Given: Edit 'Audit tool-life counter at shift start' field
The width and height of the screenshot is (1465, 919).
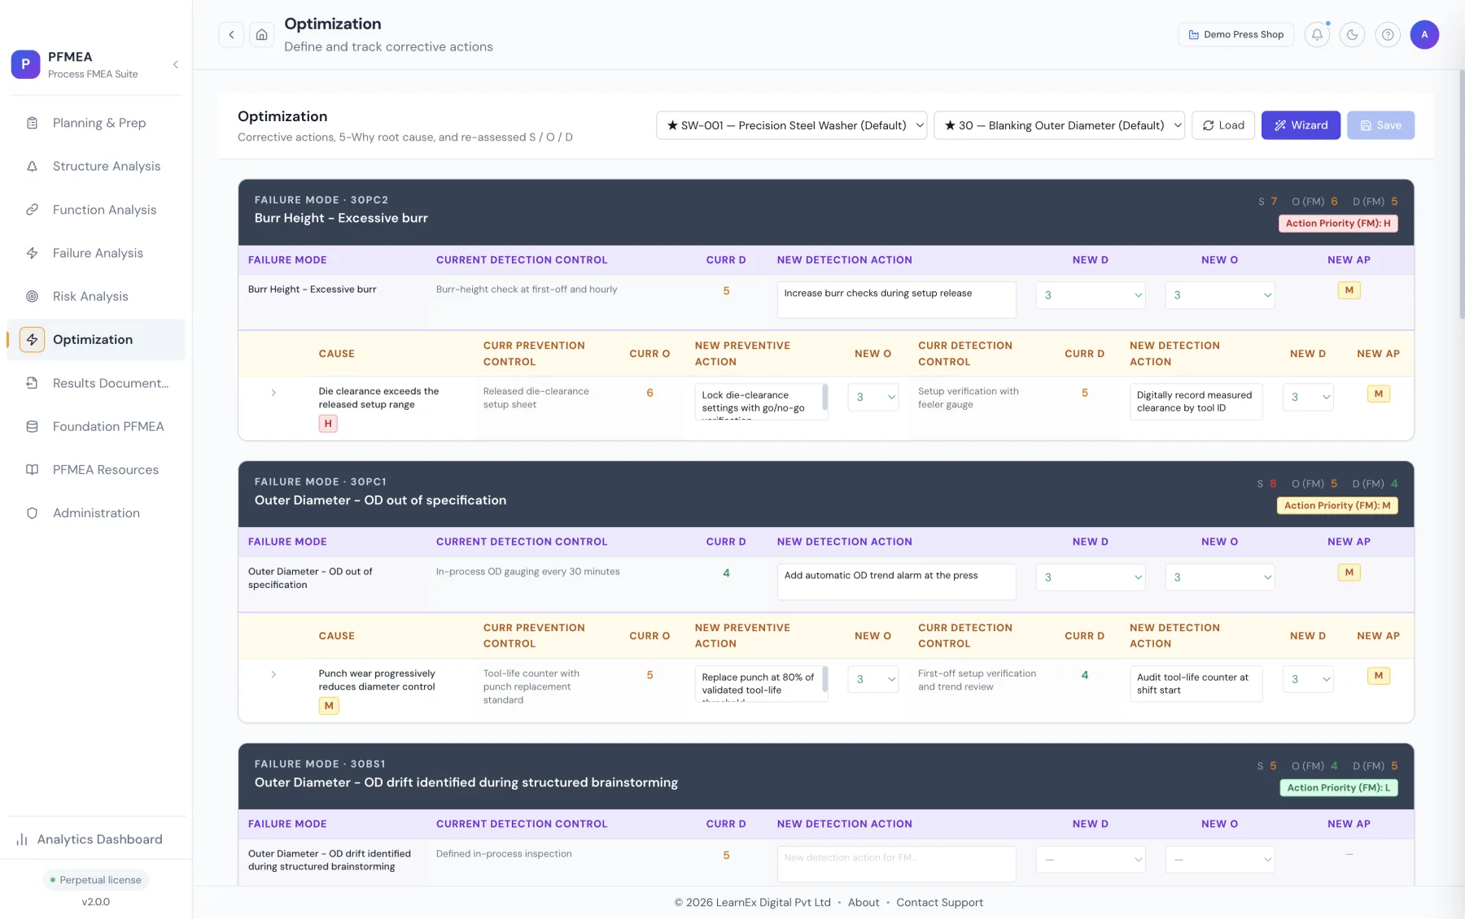Looking at the screenshot, I should click(x=1196, y=684).
